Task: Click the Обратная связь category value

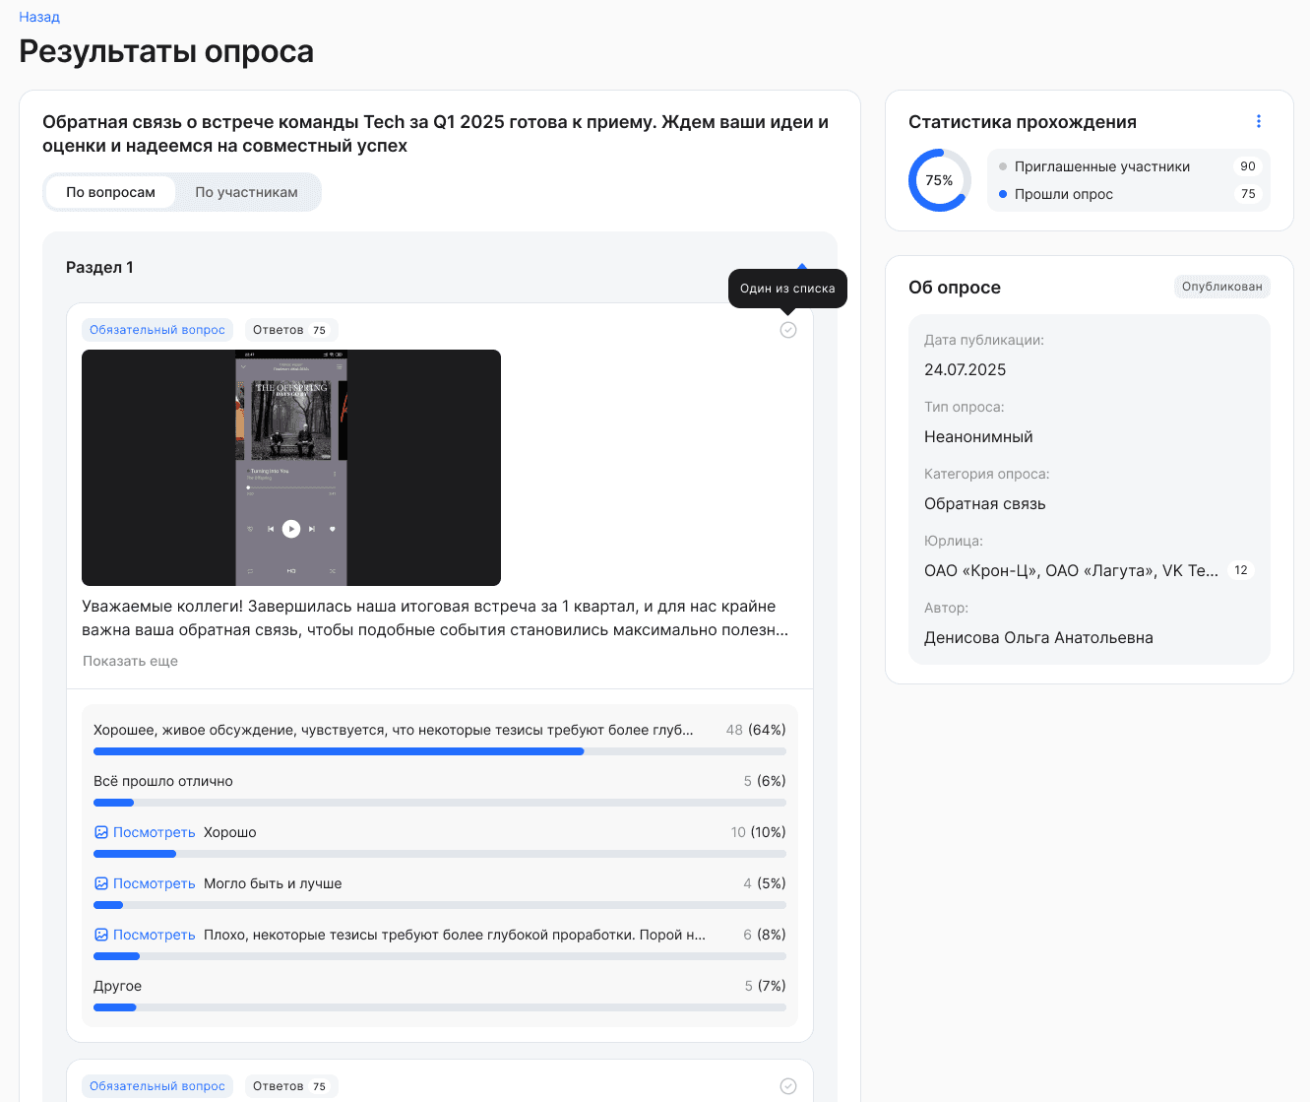Action: click(x=985, y=503)
